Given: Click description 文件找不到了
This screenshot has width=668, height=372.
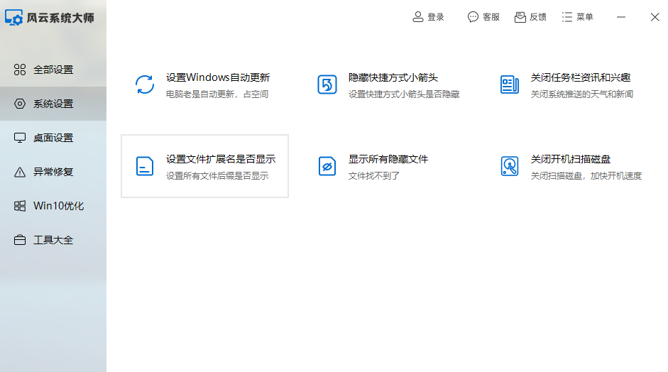Looking at the screenshot, I should pos(373,176).
